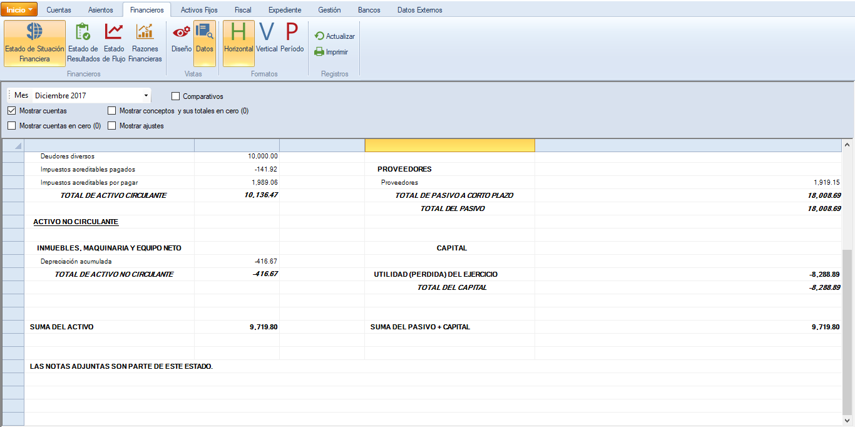Enable the Comparativos checkbox

(x=176, y=96)
